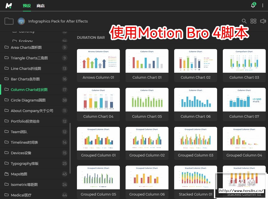Open the three-dot options menu
The height and width of the screenshot is (199, 268).
tap(263, 5)
